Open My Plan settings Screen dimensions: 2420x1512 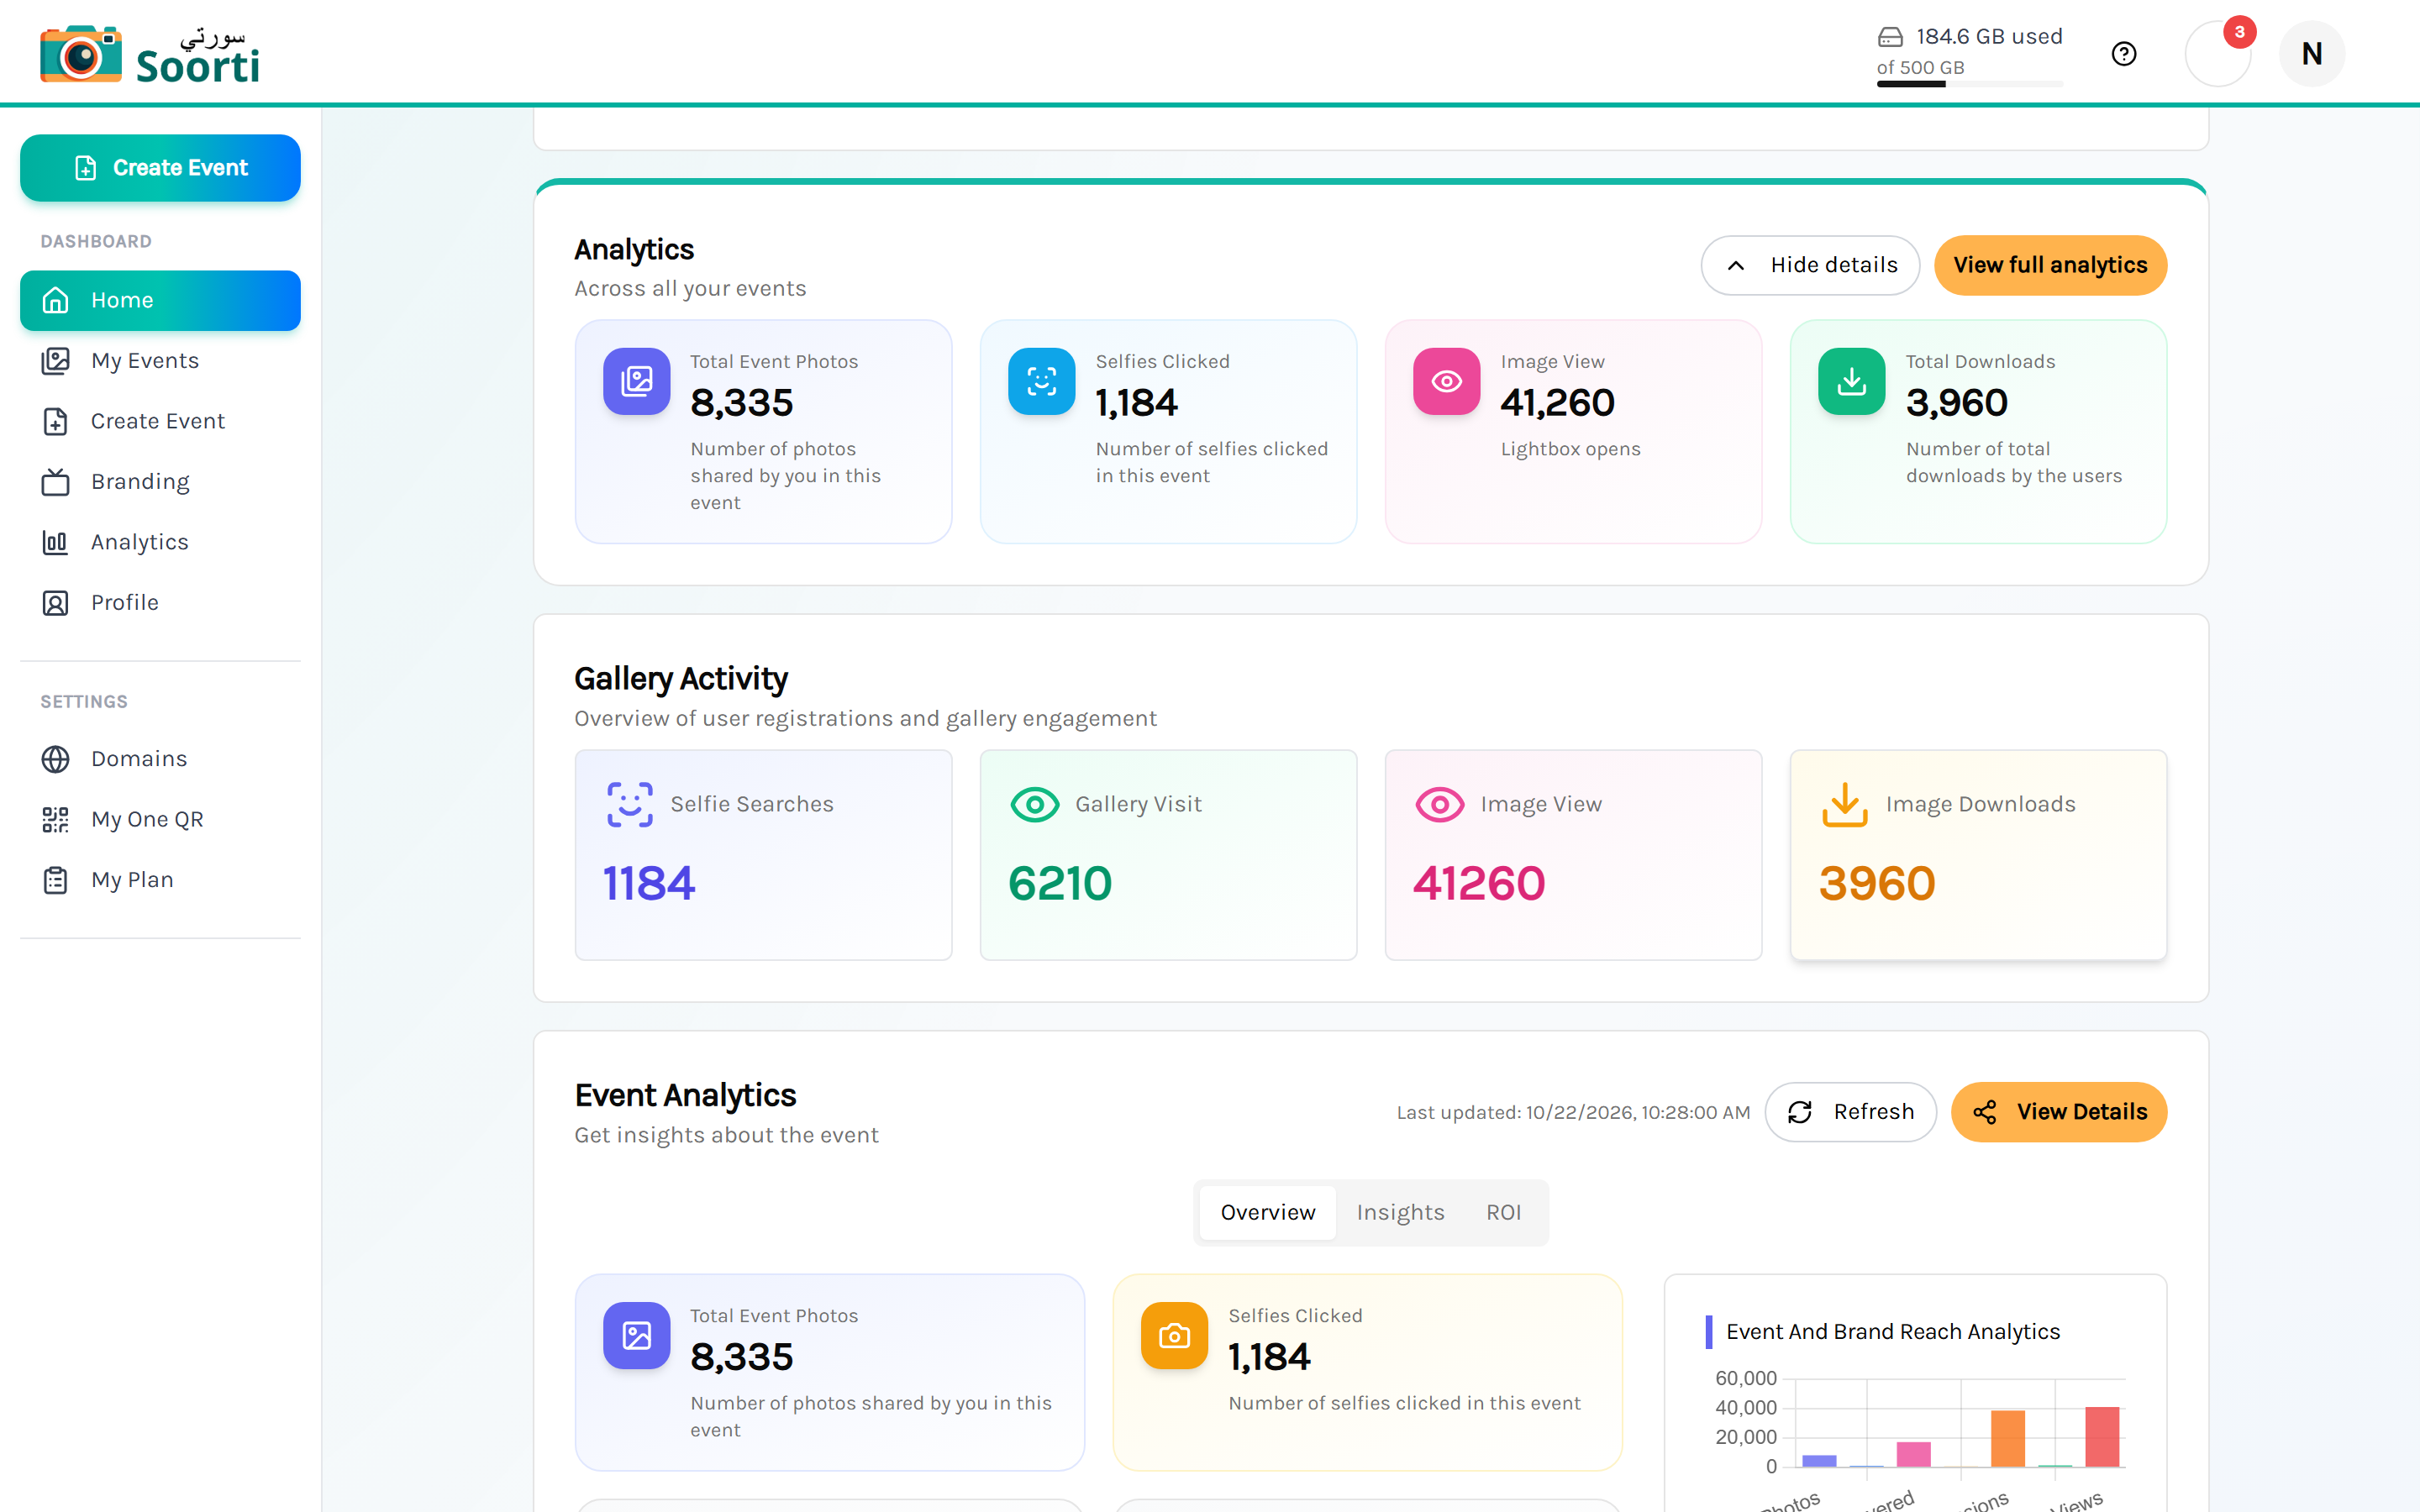pos(160,880)
